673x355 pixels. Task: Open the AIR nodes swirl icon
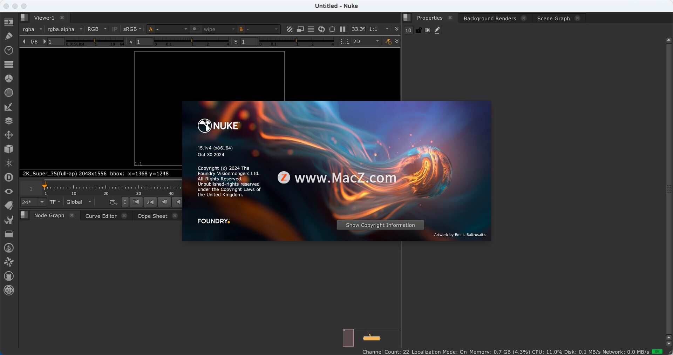9,262
